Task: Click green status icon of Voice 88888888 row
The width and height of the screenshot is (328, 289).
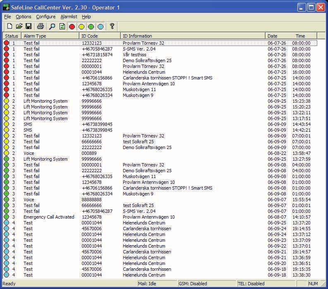Action: coord(7,200)
